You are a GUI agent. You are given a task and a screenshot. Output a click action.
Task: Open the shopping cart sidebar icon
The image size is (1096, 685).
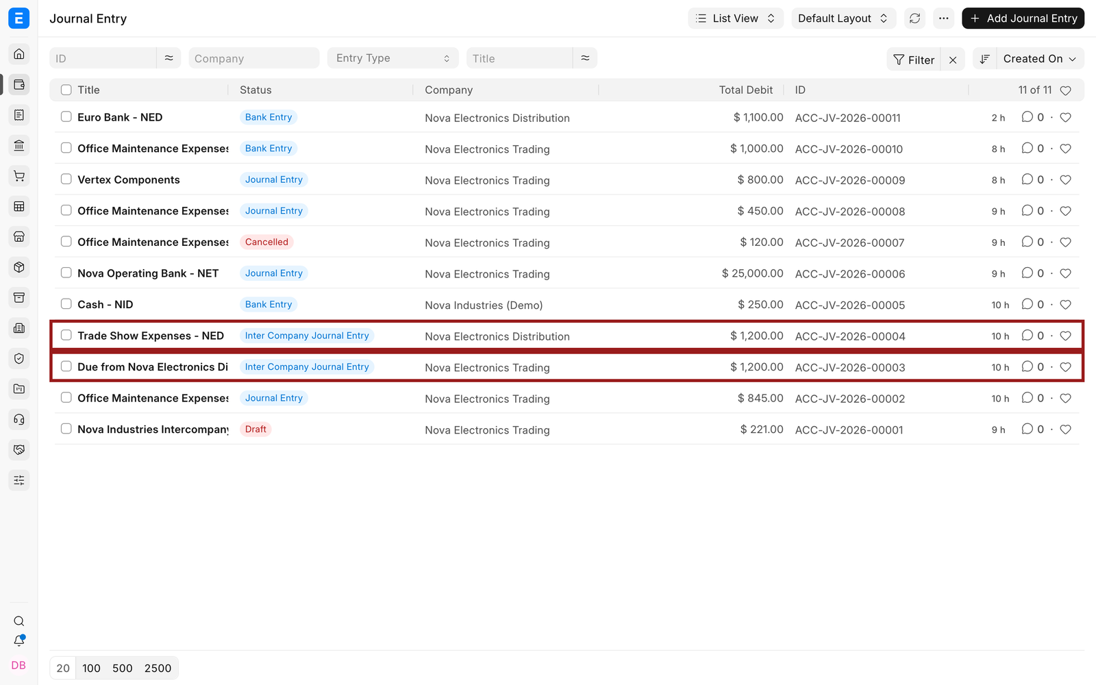[19, 176]
